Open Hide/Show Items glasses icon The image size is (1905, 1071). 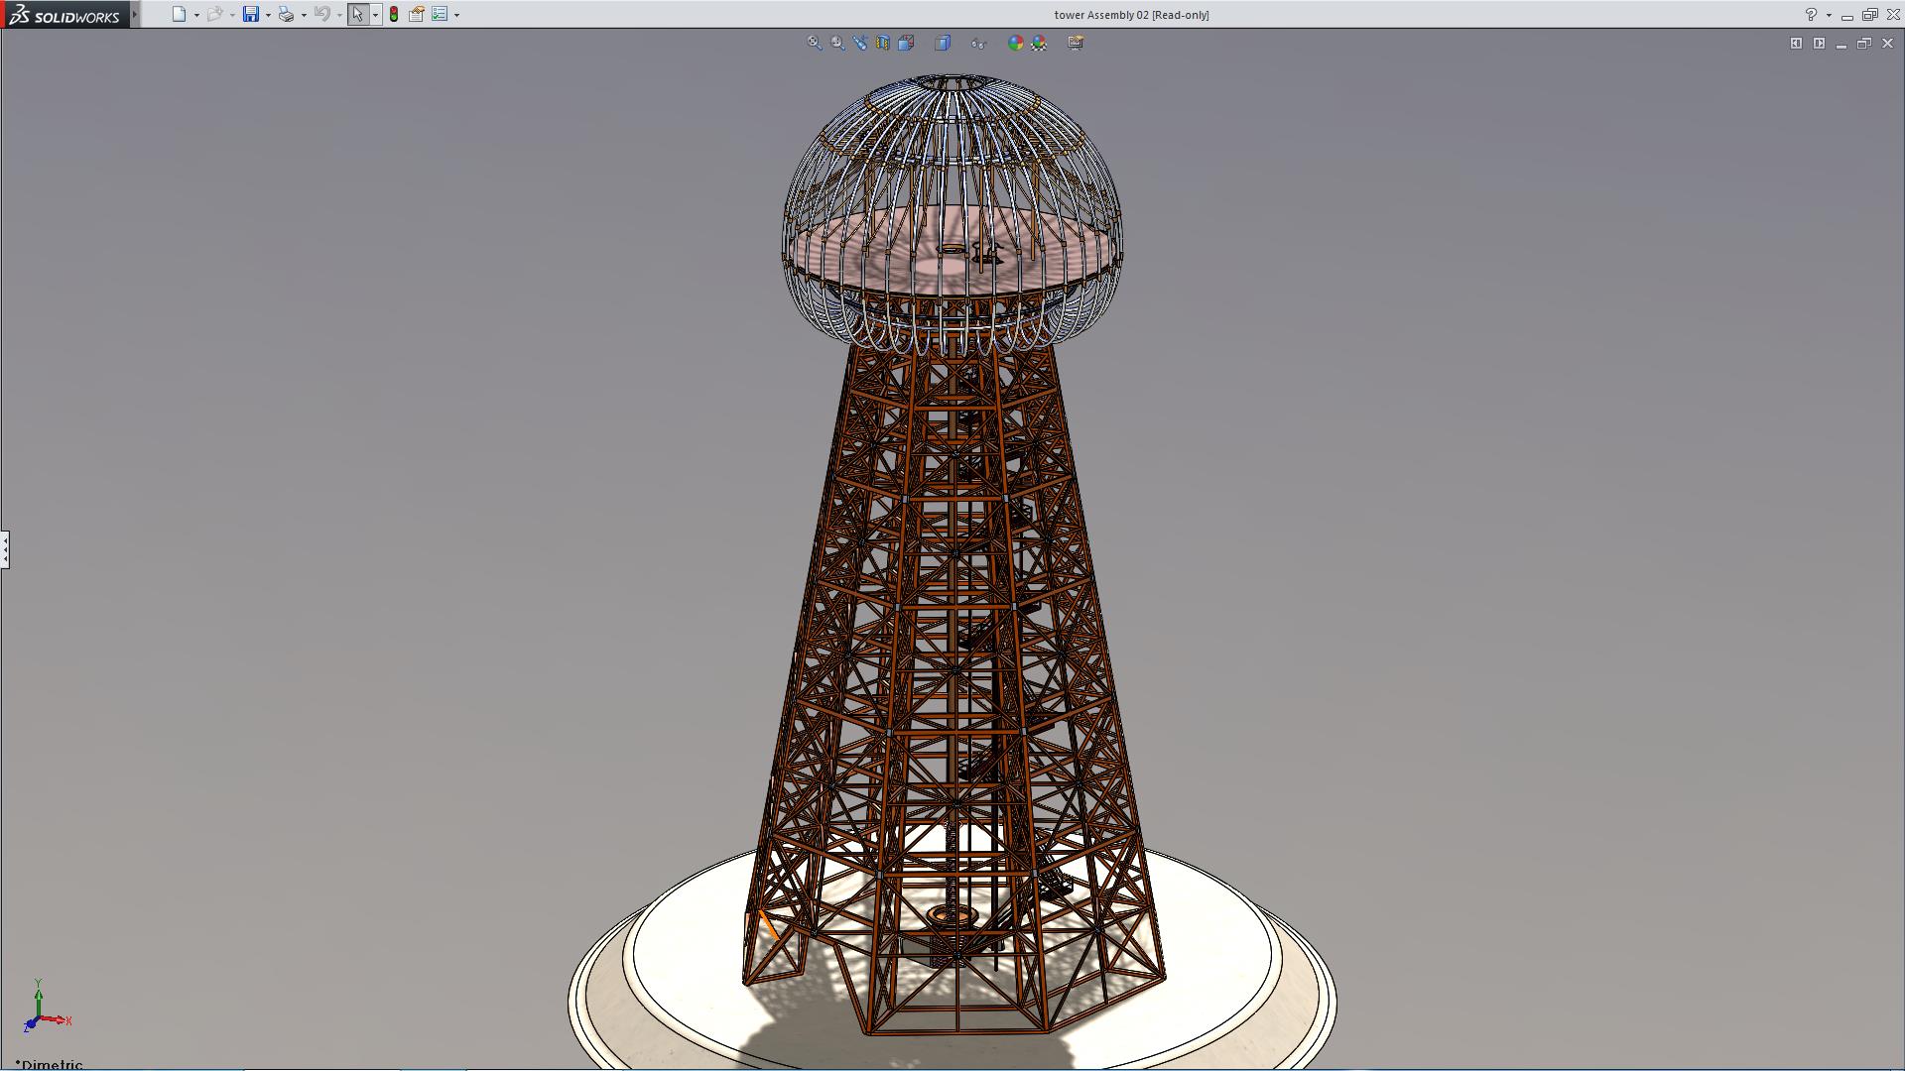coord(979,43)
